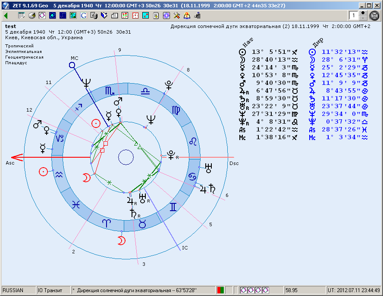
Task: Open the calendar table toolbar icon
Action: (22, 16)
